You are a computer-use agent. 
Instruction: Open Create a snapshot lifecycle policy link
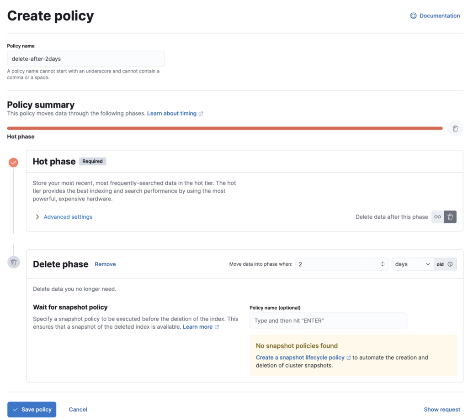coord(301,357)
